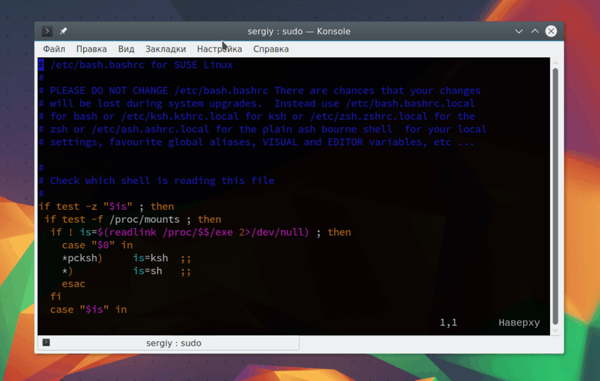Click 'readlink /proc/$$/exe' command text
The image size is (600, 381).
click(171, 232)
